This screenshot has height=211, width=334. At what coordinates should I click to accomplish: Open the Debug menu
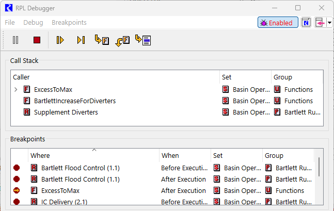click(33, 23)
